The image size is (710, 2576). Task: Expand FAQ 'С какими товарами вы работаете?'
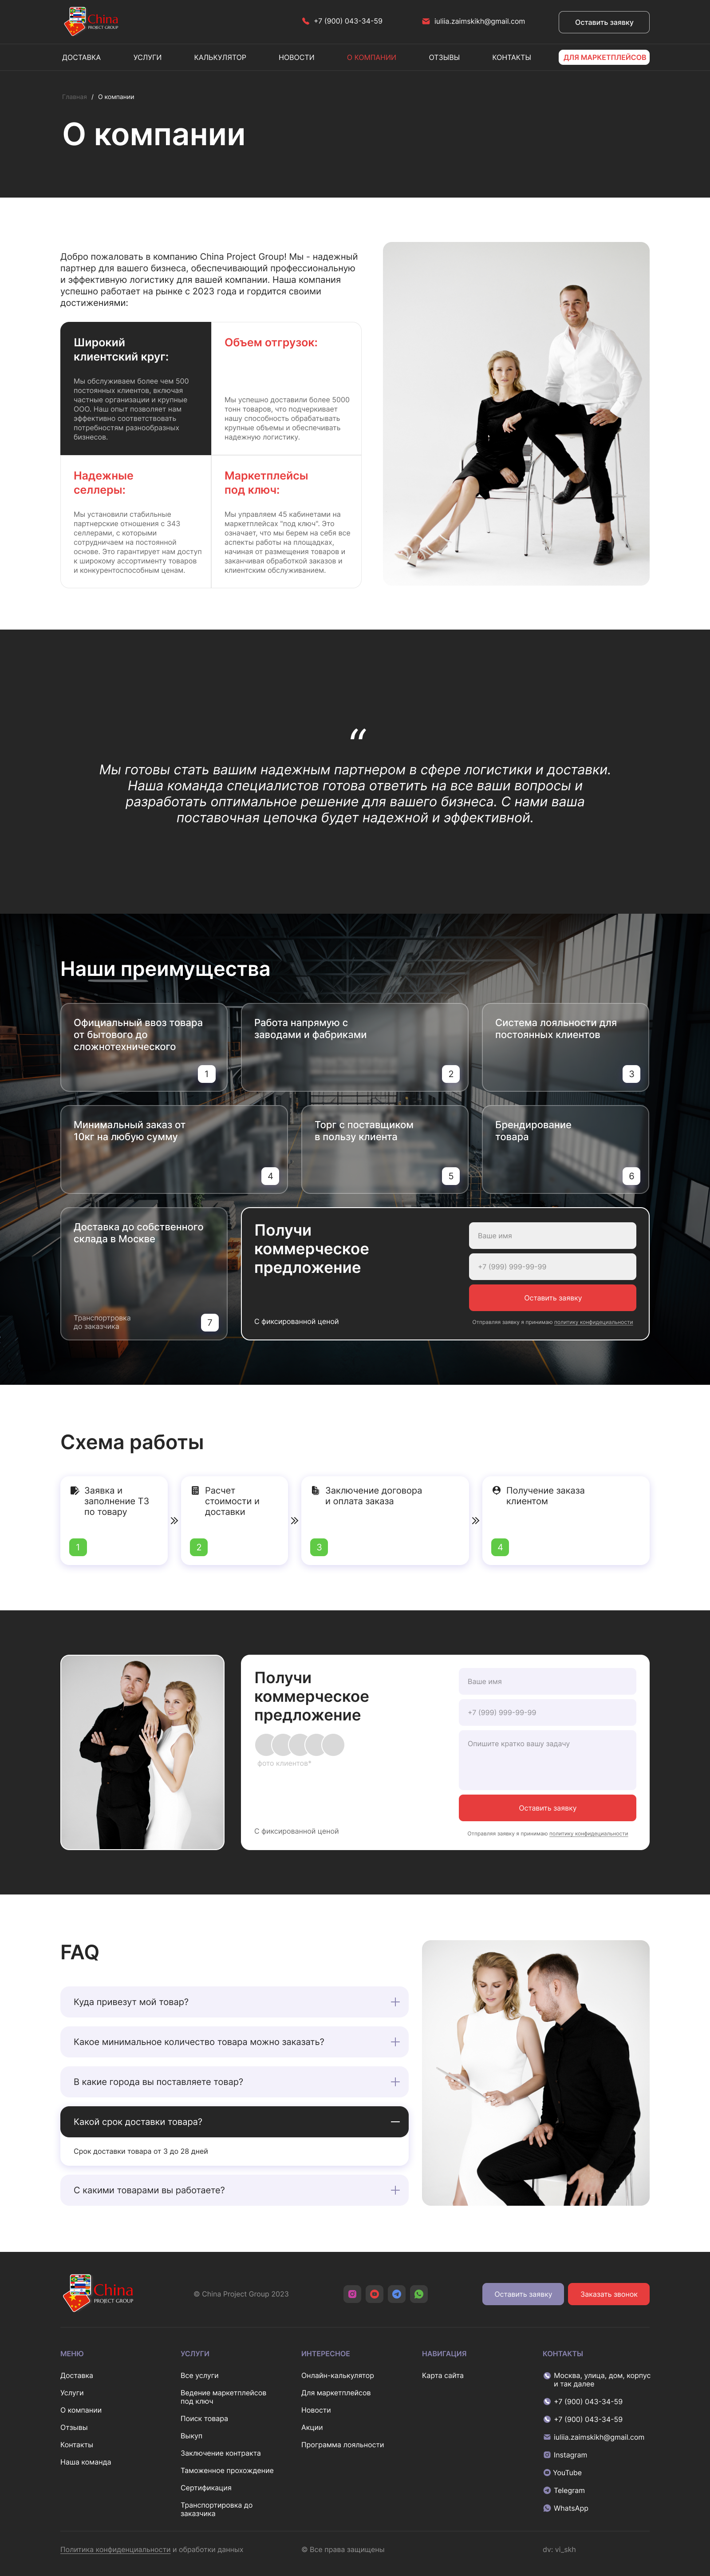[234, 2190]
